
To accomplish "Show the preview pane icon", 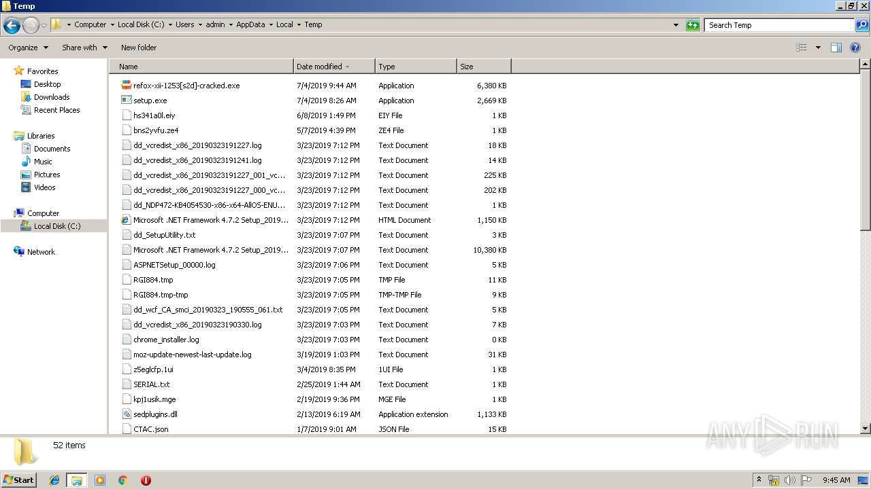I will (x=836, y=48).
